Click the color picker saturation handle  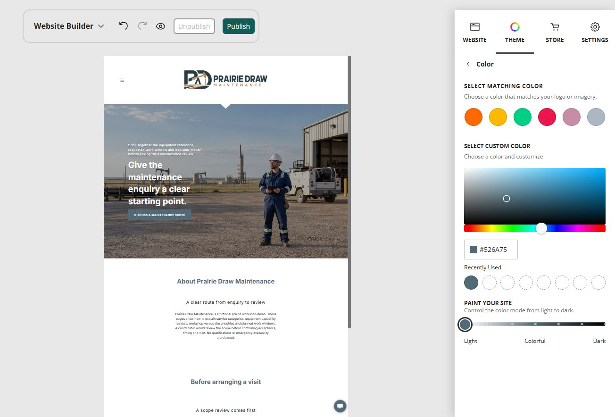pyautogui.click(x=507, y=199)
